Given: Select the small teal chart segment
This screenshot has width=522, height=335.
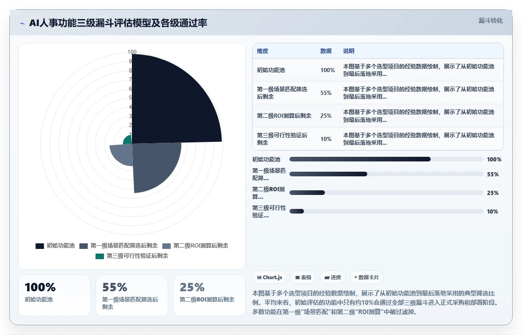Looking at the screenshot, I should 128,140.
